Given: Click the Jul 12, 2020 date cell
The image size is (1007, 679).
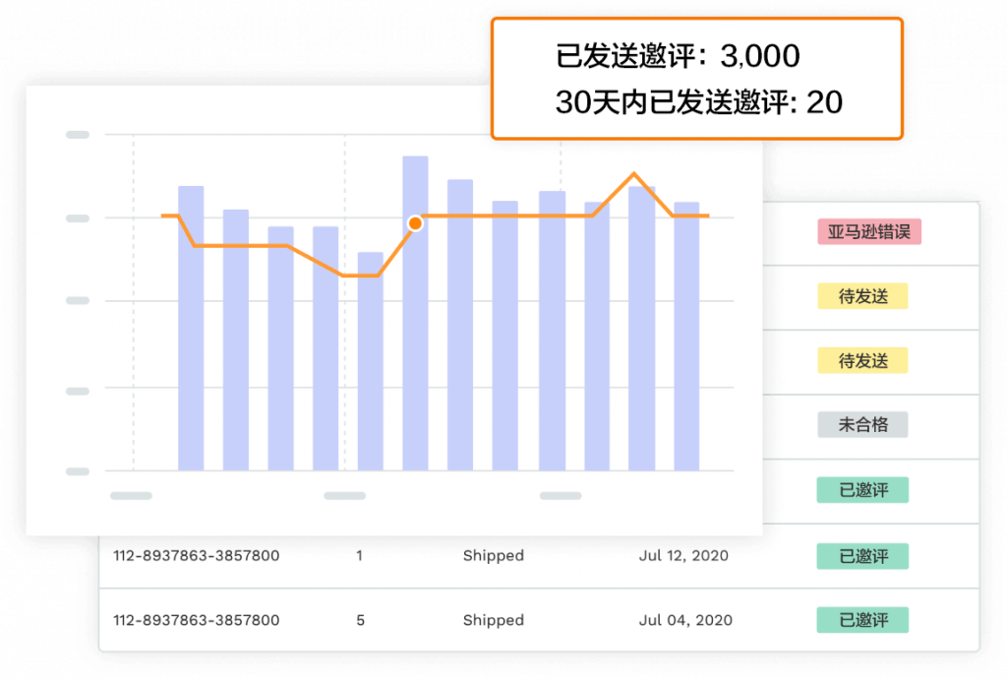Looking at the screenshot, I should (681, 555).
